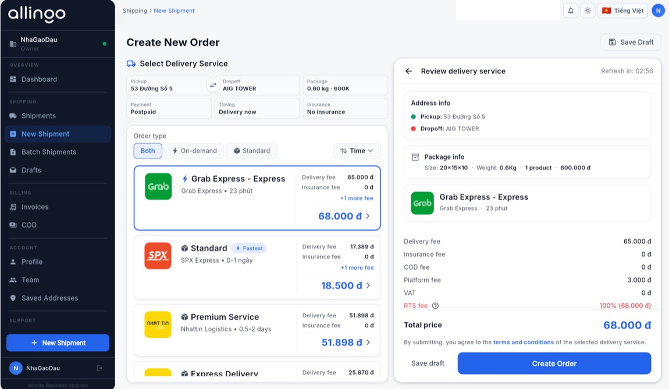Click Nhat Tin logo in Premium Service
This screenshot has width=669, height=389.
tap(158, 324)
